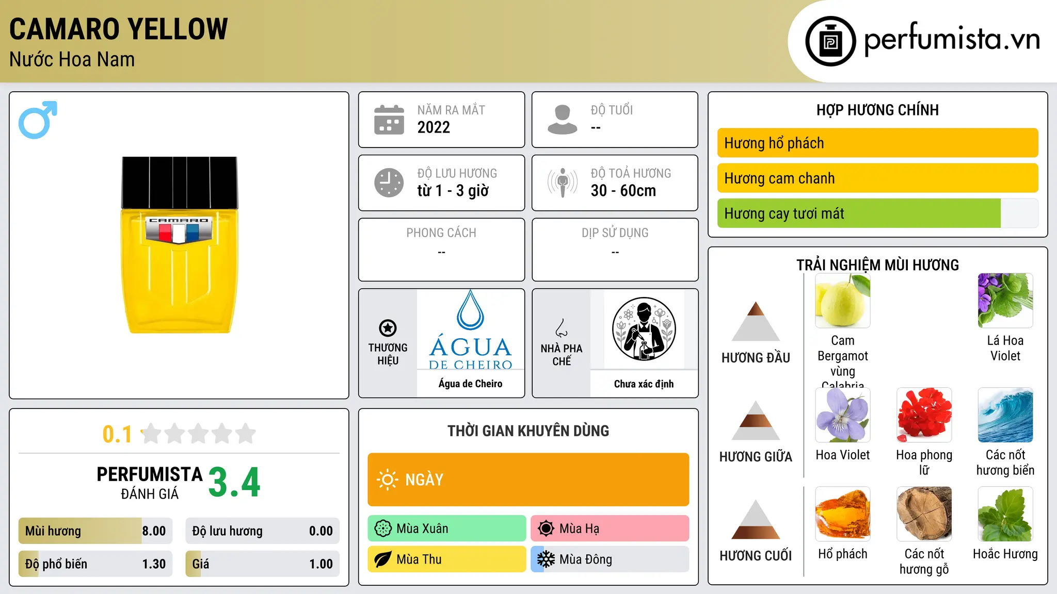Click the nose icon above Nhà pha chế
Screen dimensions: 1057x594
tap(562, 328)
